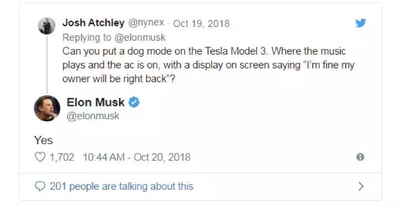Open Josh Atchley's small avatar
Image resolution: width=405 pixels, height=207 pixels.
click(x=46, y=26)
